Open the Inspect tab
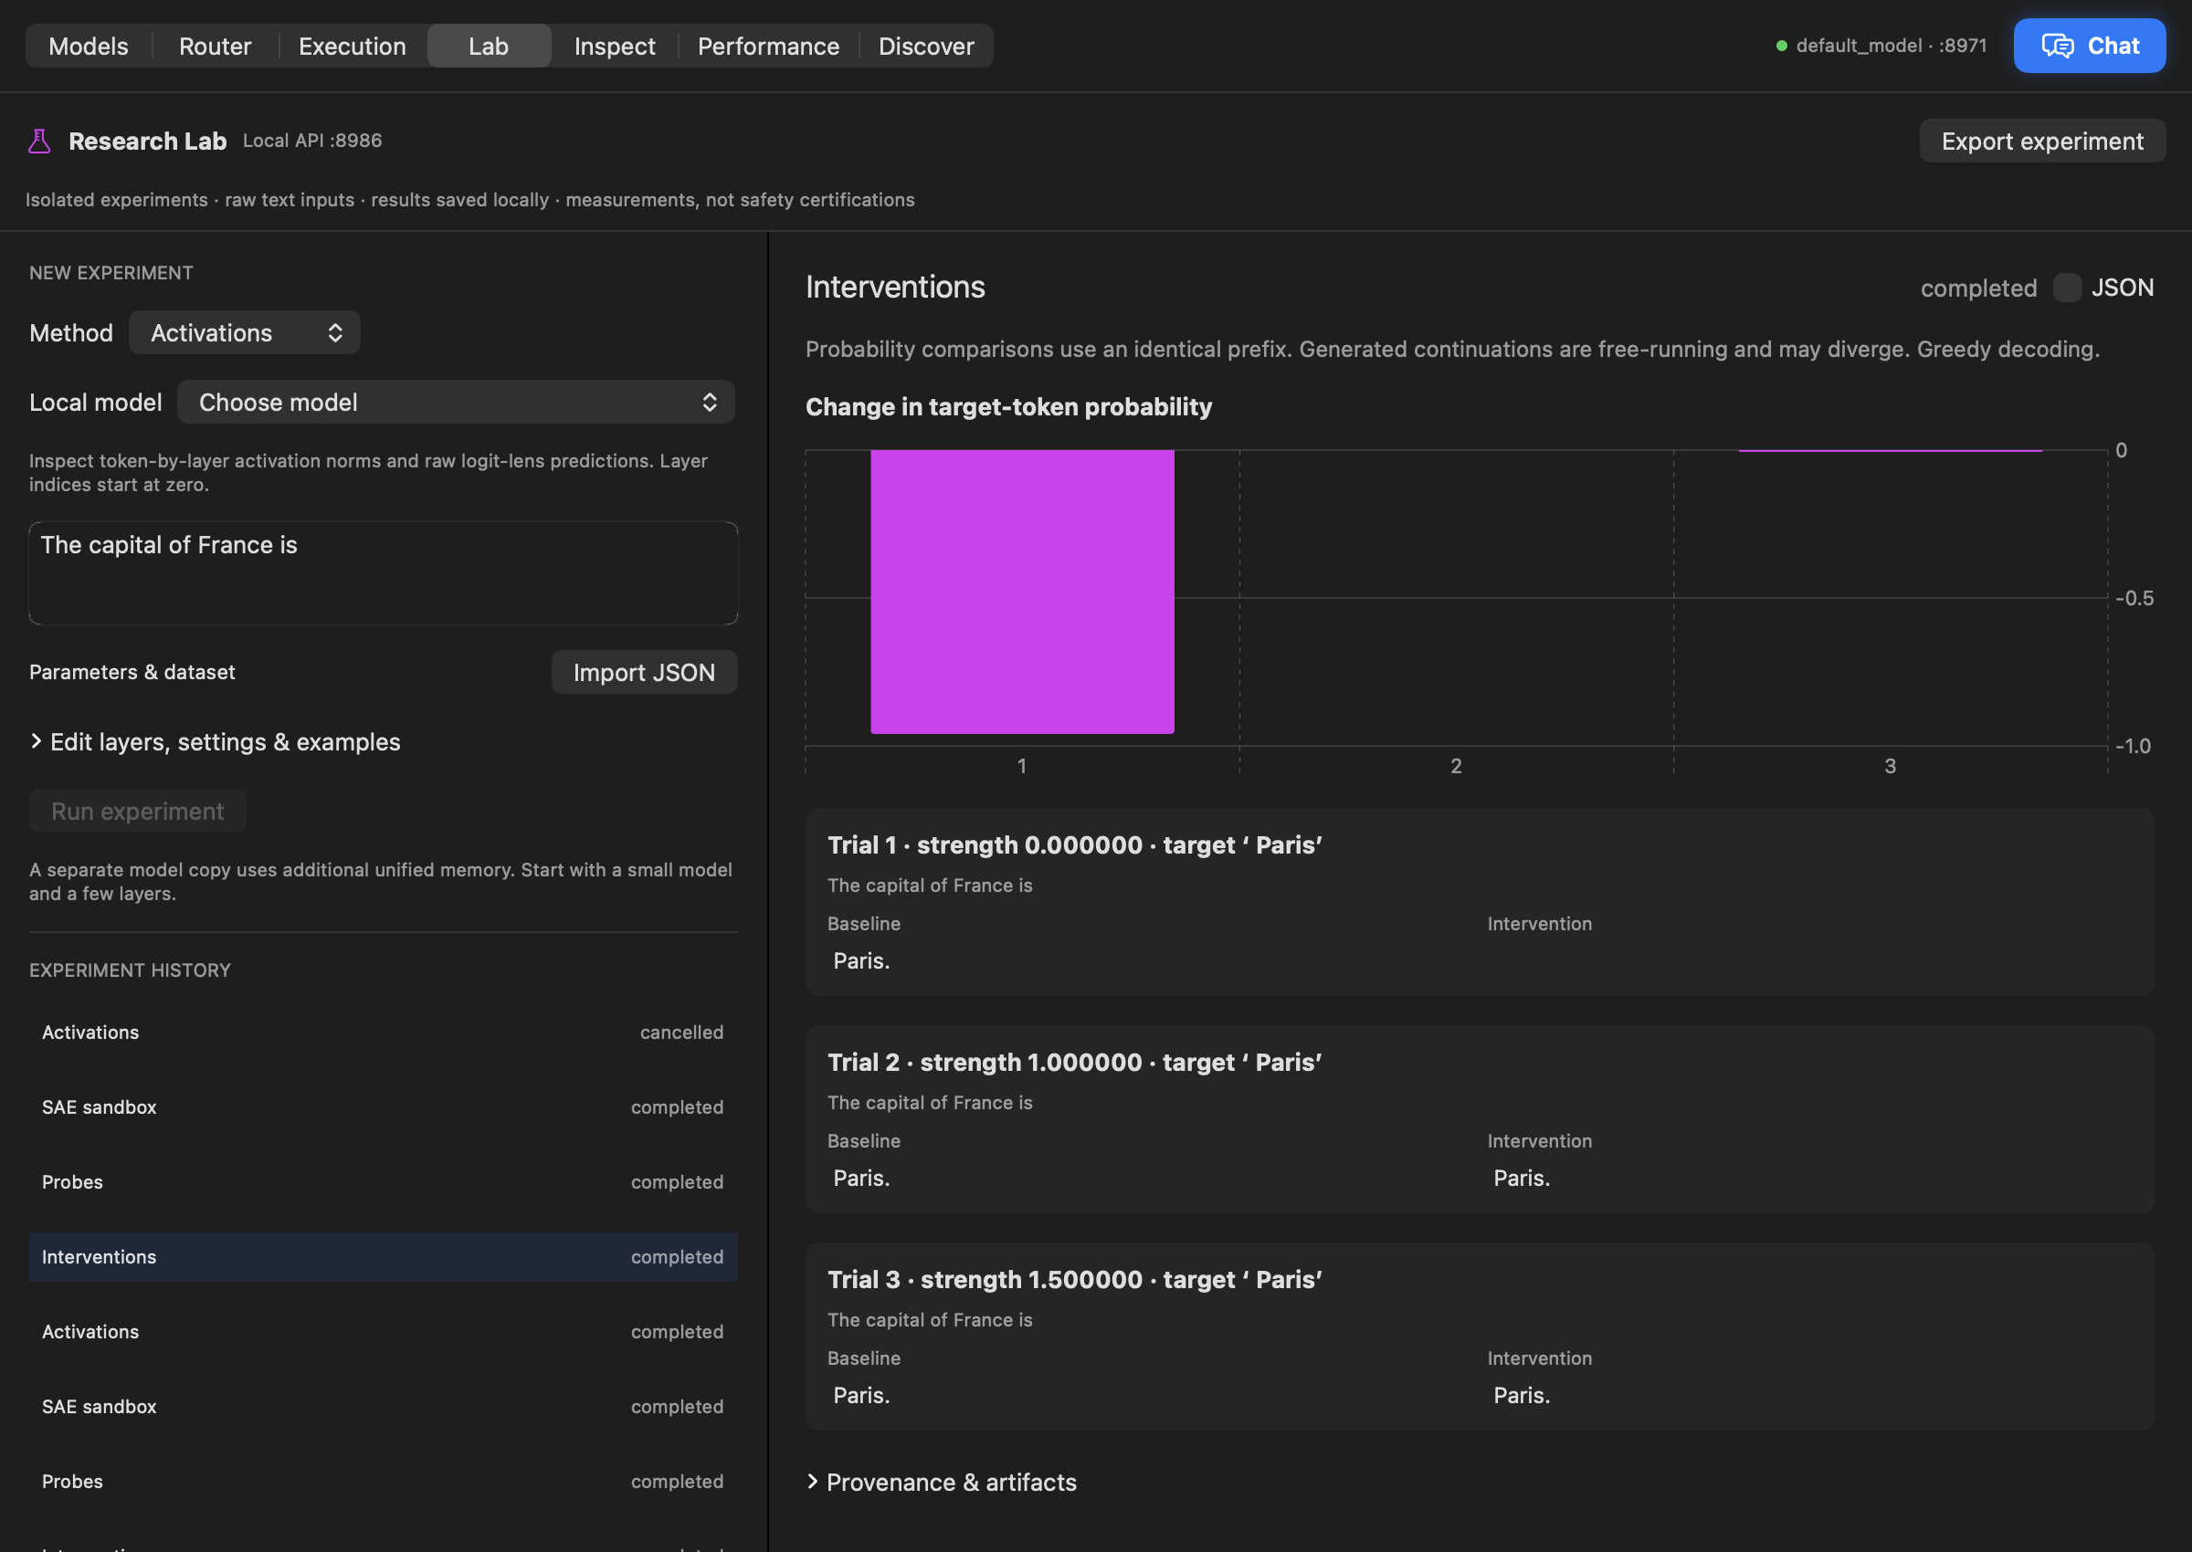Screen dimensions: 2192x1552 point(615,46)
